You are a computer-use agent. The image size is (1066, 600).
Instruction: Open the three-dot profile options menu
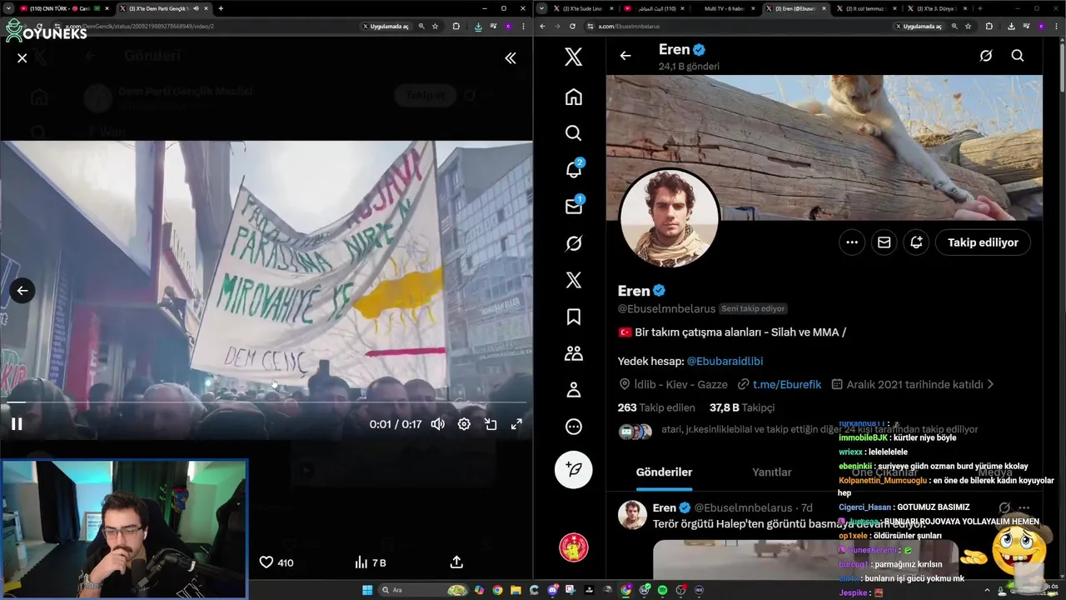(x=852, y=242)
